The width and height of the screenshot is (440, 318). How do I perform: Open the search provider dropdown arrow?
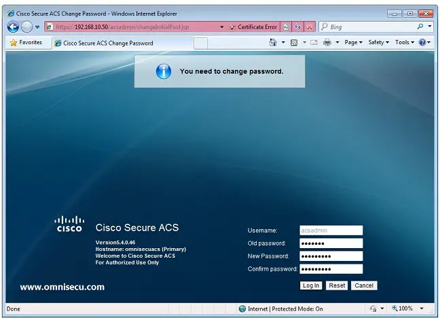(430, 26)
